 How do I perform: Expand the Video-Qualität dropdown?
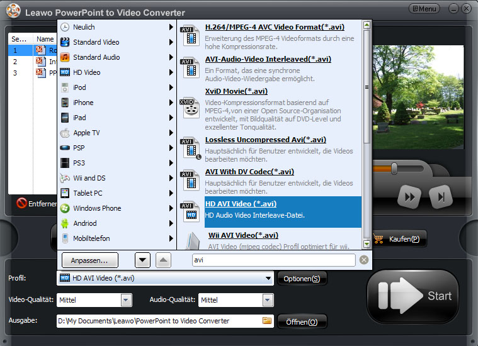coord(126,300)
